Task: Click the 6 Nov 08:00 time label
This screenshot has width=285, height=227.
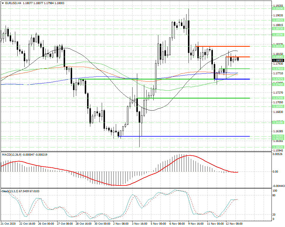Action: point(177,224)
